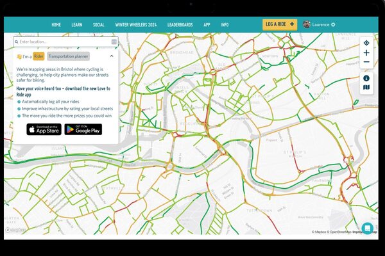This screenshot has height=256, width=385.
Task: Zoom in the map
Action: pos(366,52)
